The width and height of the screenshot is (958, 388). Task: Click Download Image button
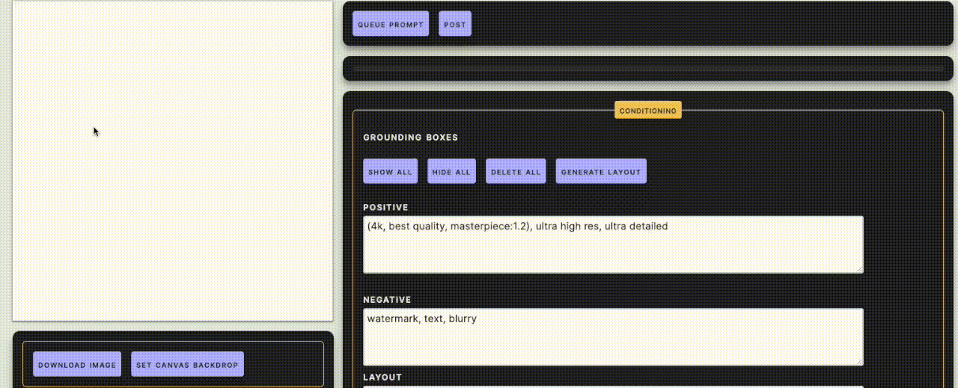point(77,364)
